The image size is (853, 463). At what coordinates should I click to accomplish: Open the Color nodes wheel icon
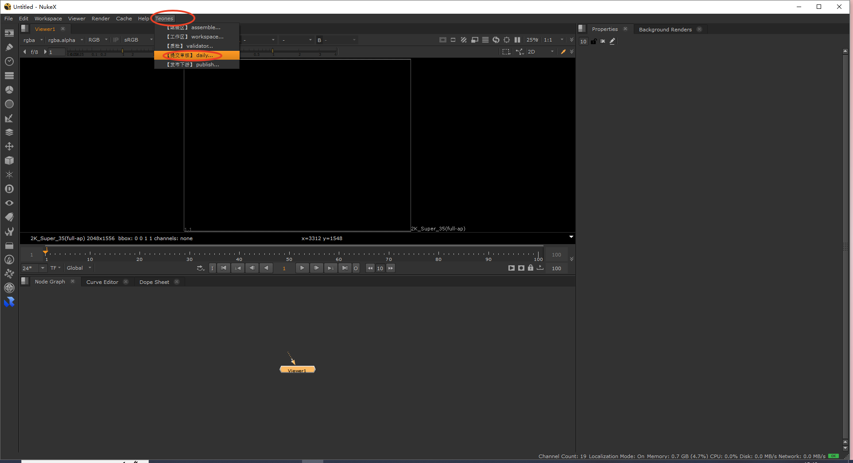9,90
